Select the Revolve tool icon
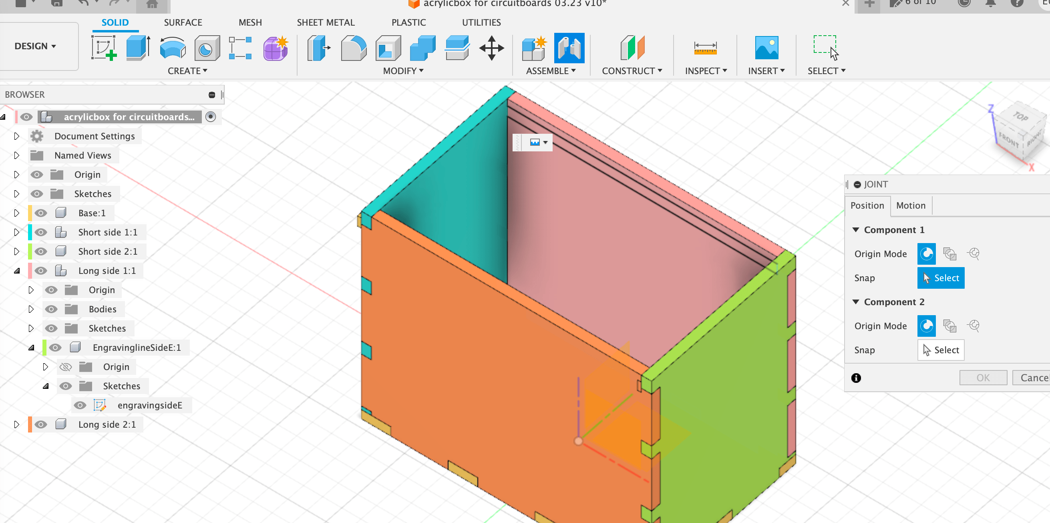This screenshot has width=1050, height=523. [173, 48]
